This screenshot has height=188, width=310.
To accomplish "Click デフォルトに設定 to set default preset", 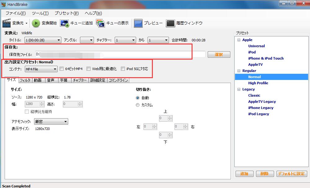I will tap(291, 174).
